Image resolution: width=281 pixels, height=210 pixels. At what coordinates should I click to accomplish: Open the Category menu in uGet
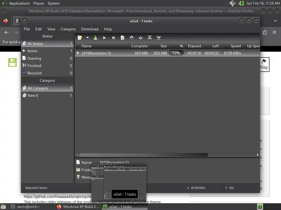coord(68,29)
